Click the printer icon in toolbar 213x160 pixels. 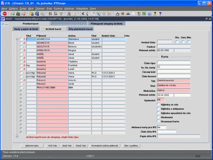[69, 14]
